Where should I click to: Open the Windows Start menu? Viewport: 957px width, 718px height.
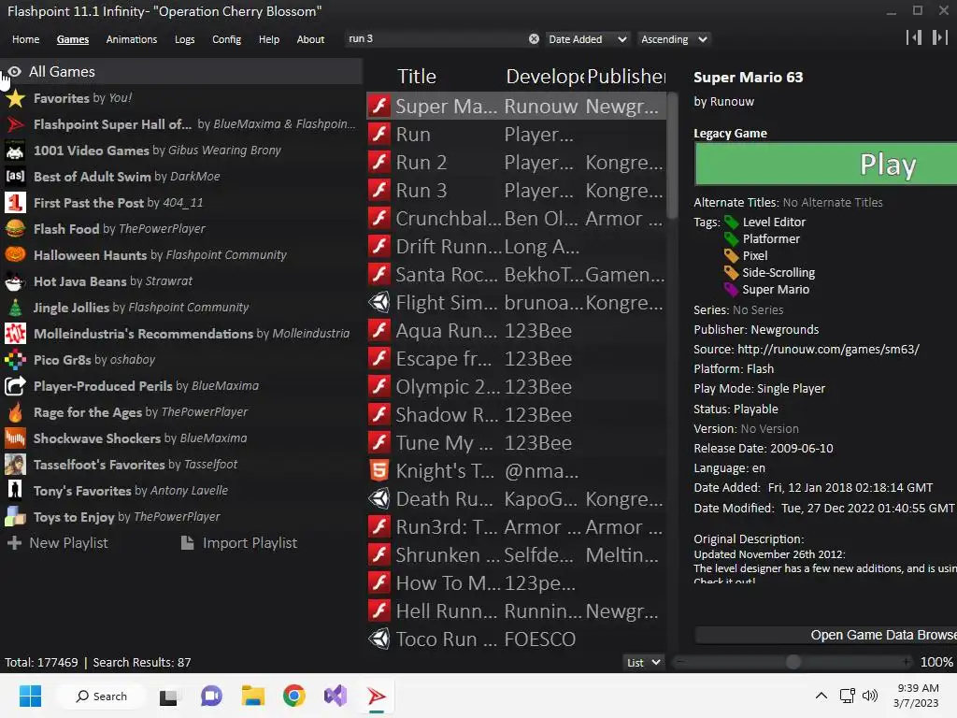30,696
